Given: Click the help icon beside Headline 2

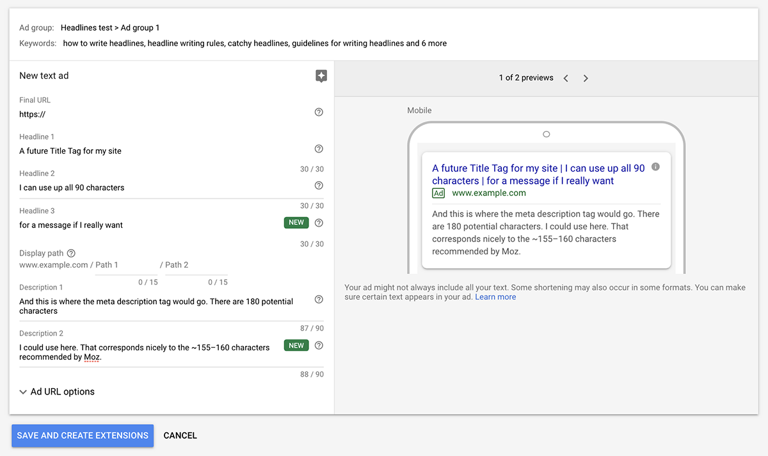Looking at the screenshot, I should 319,185.
